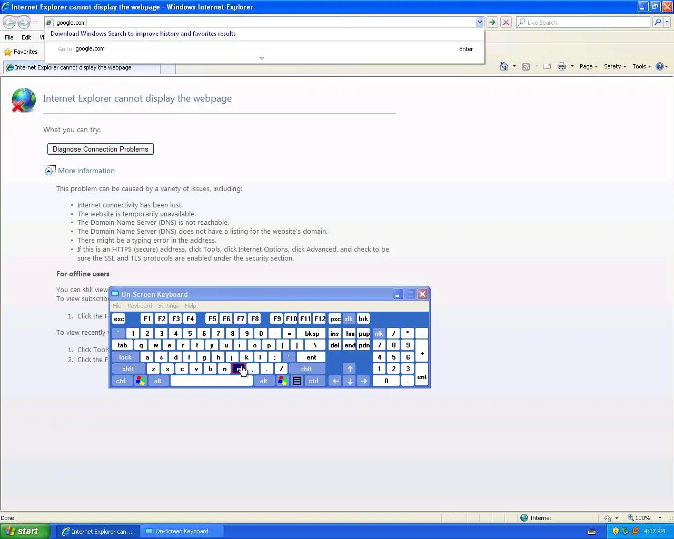The width and height of the screenshot is (674, 539).
Task: Toggle the slk scroll lock key
Action: pos(349,318)
